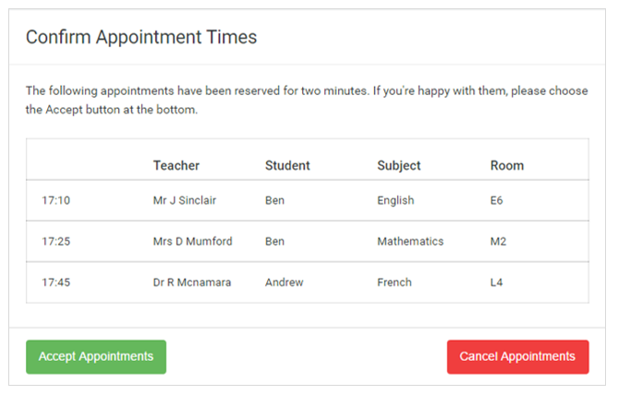Select the 17:10 appointment time
The image size is (618, 395).
click(x=55, y=200)
